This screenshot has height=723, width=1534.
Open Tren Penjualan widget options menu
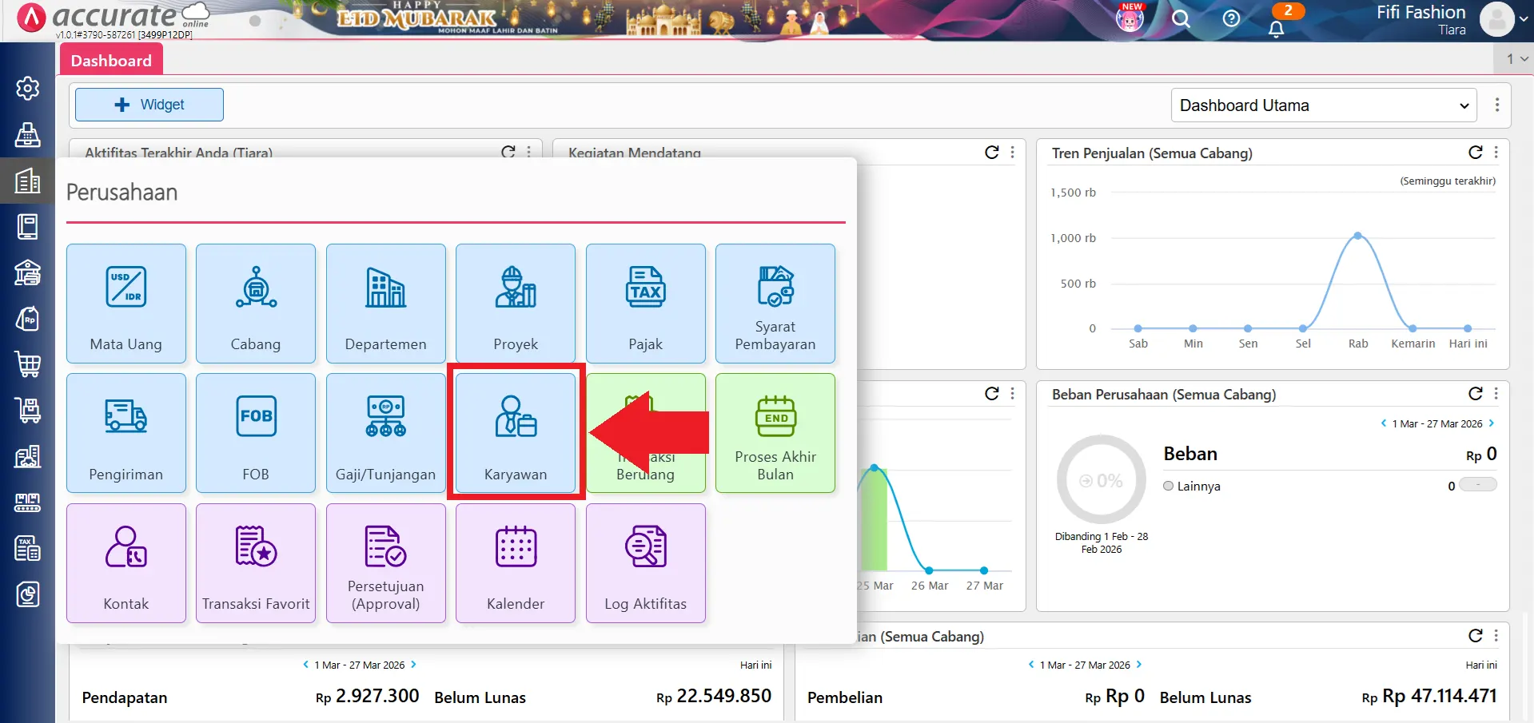point(1496,153)
